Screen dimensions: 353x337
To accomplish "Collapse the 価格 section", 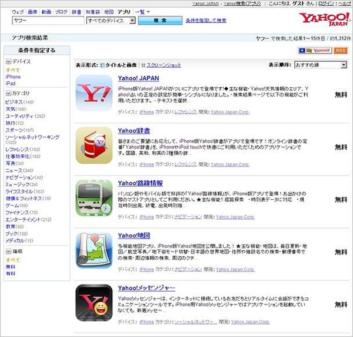I will [x=8, y=251].
